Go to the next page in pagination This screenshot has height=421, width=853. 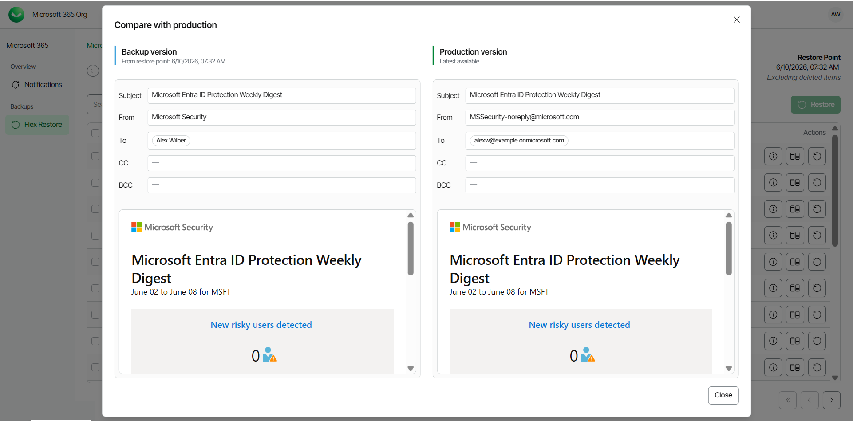pyautogui.click(x=831, y=400)
